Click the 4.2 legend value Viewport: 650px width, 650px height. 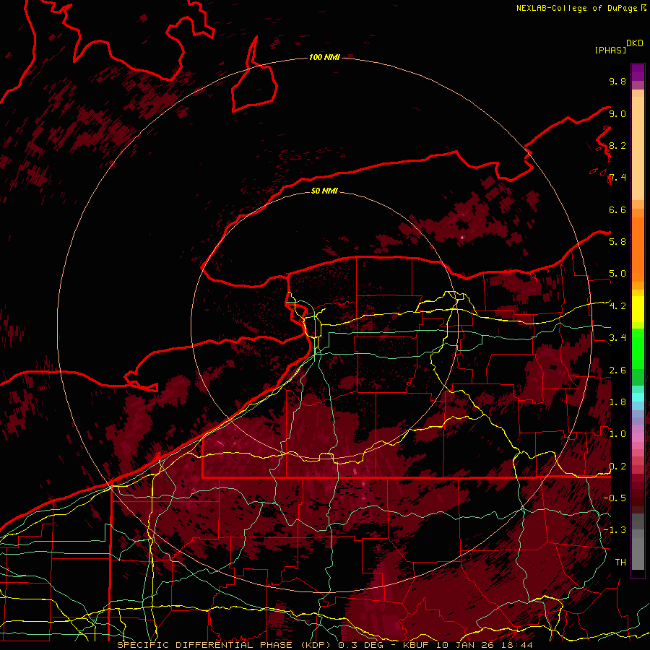[617, 306]
